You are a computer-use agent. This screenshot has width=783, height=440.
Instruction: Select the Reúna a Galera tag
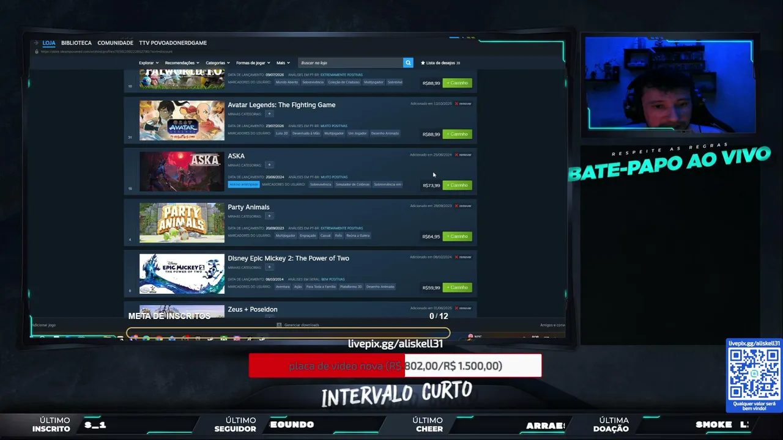click(358, 235)
